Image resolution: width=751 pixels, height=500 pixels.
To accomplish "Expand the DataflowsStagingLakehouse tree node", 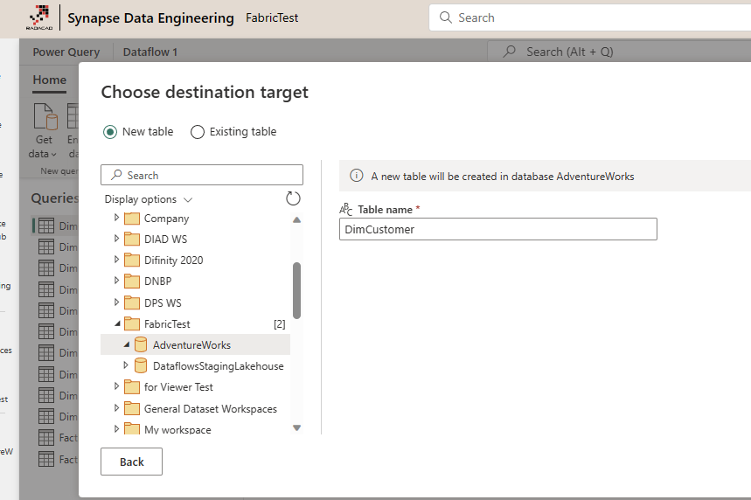I will coord(126,365).
